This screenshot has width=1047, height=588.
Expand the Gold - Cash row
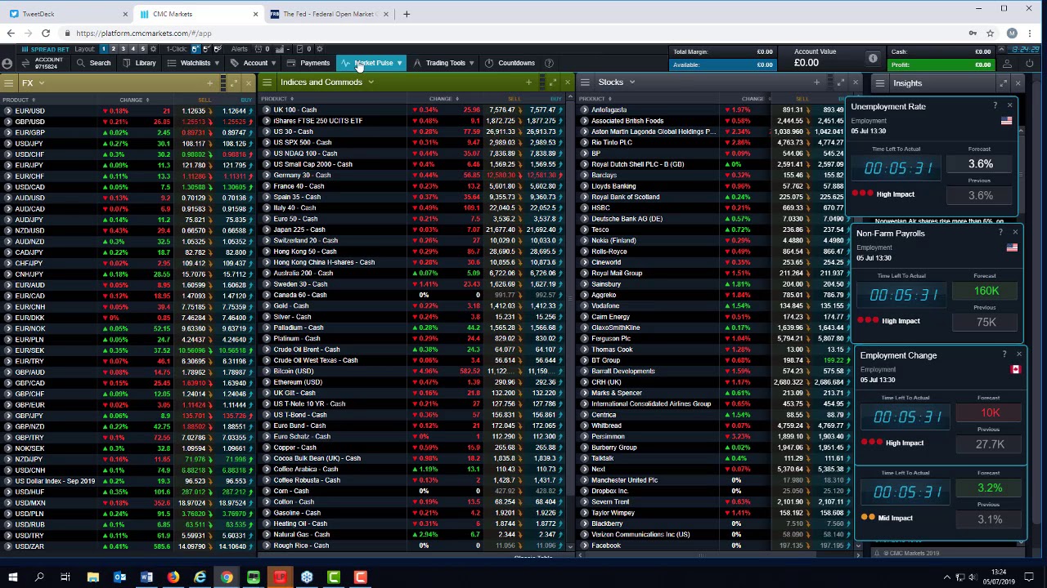pyautogui.click(x=267, y=305)
